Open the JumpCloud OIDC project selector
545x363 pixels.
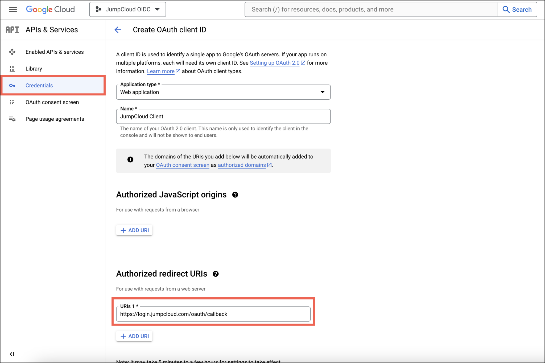(x=127, y=9)
